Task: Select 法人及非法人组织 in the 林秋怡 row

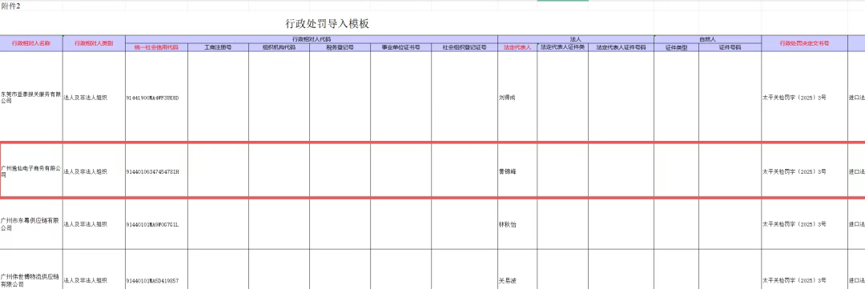Action: click(x=94, y=224)
